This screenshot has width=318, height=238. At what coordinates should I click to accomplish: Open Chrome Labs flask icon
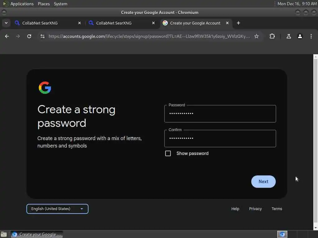point(288,36)
